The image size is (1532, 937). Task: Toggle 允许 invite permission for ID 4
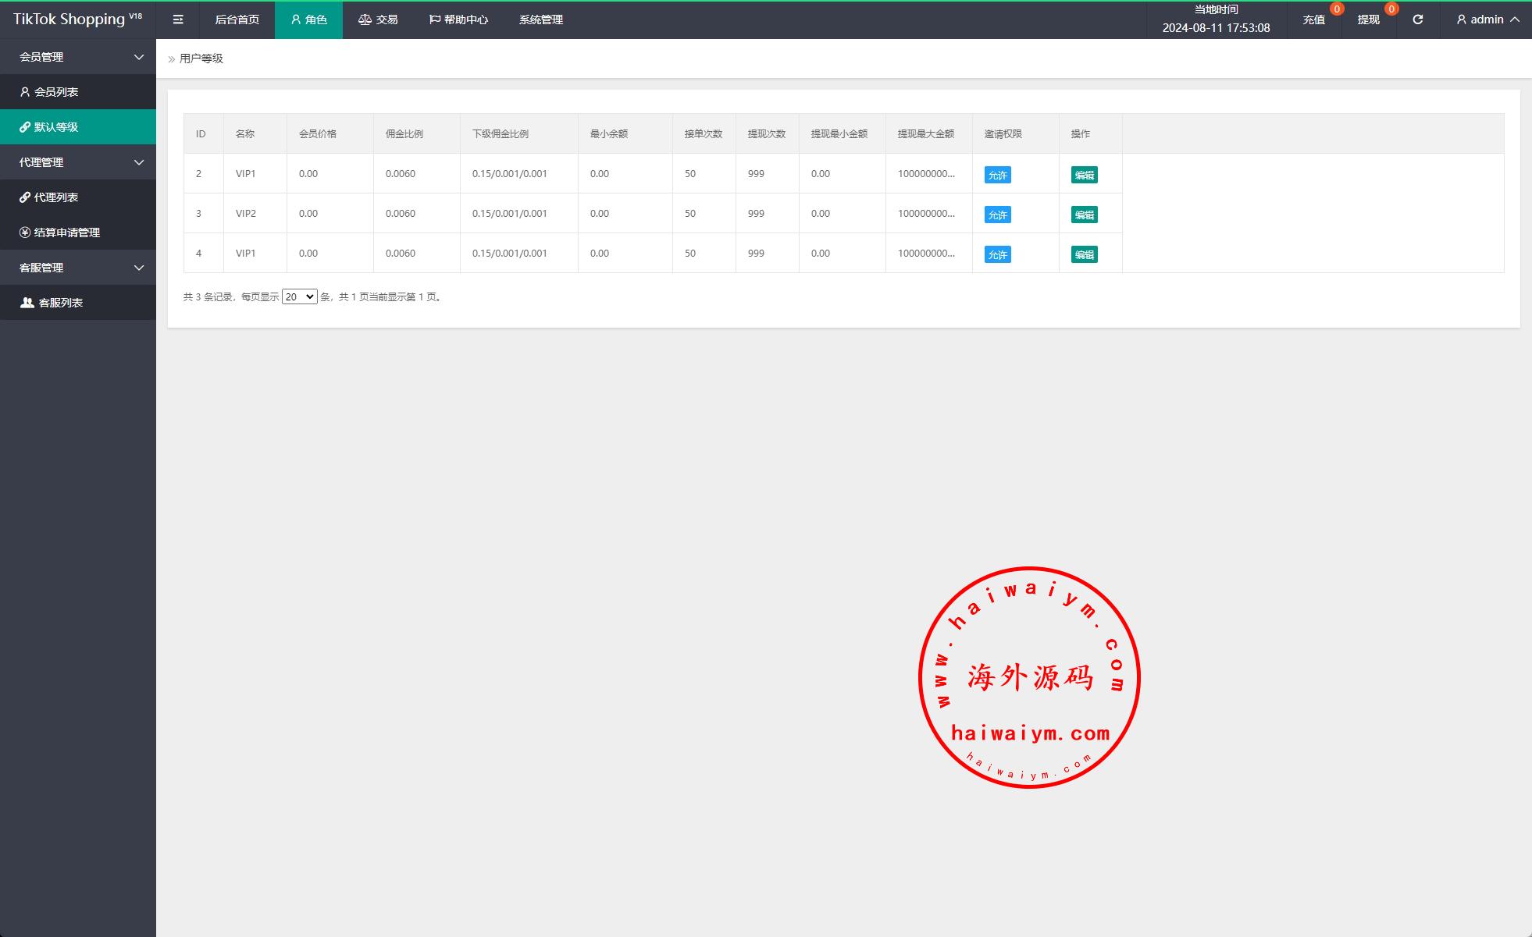tap(997, 254)
